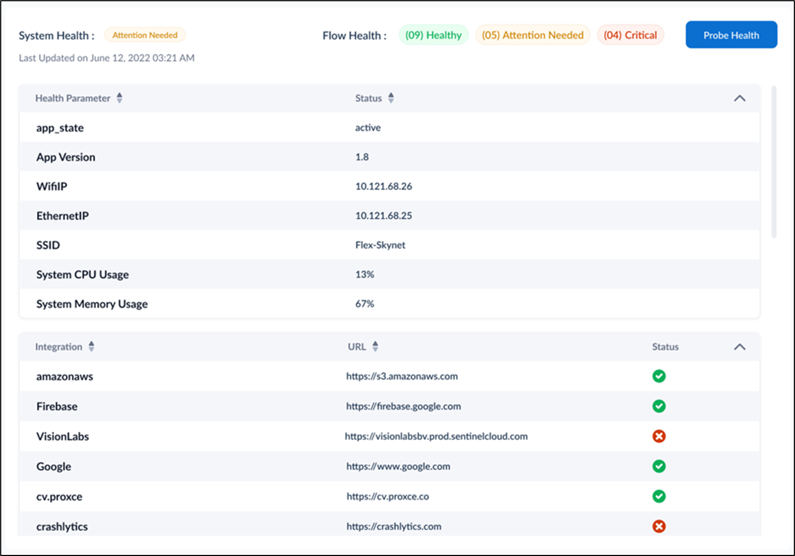
Task: Collapse the Health Parameter section
Action: pyautogui.click(x=739, y=98)
